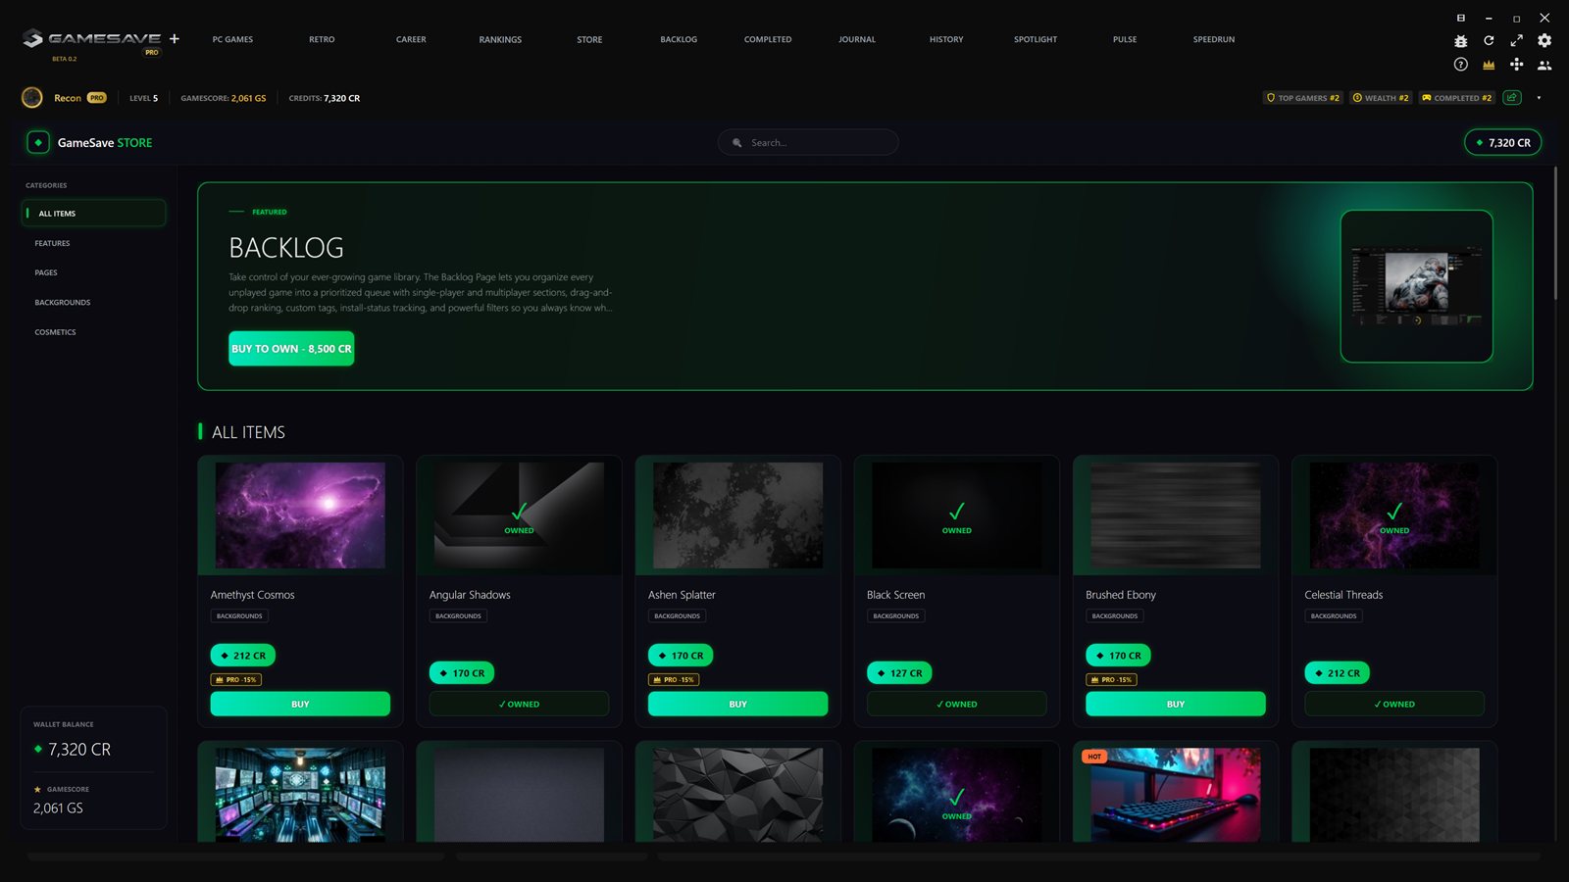1569x882 pixels.
Task: Switch to the Store tab
Action: click(589, 39)
